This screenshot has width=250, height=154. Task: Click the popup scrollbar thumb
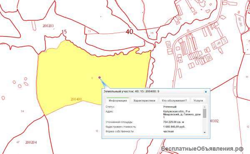point(205,113)
